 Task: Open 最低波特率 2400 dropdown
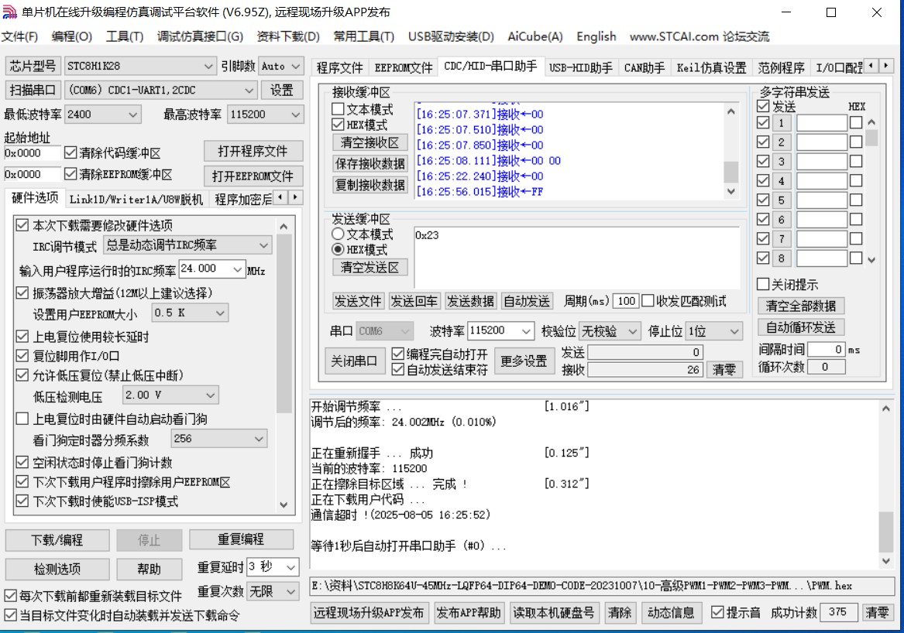click(102, 114)
